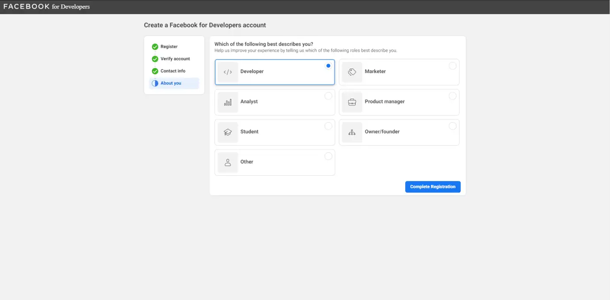Go to the Verify account step
Screen dimensions: 610x300
pyautogui.click(x=175, y=59)
